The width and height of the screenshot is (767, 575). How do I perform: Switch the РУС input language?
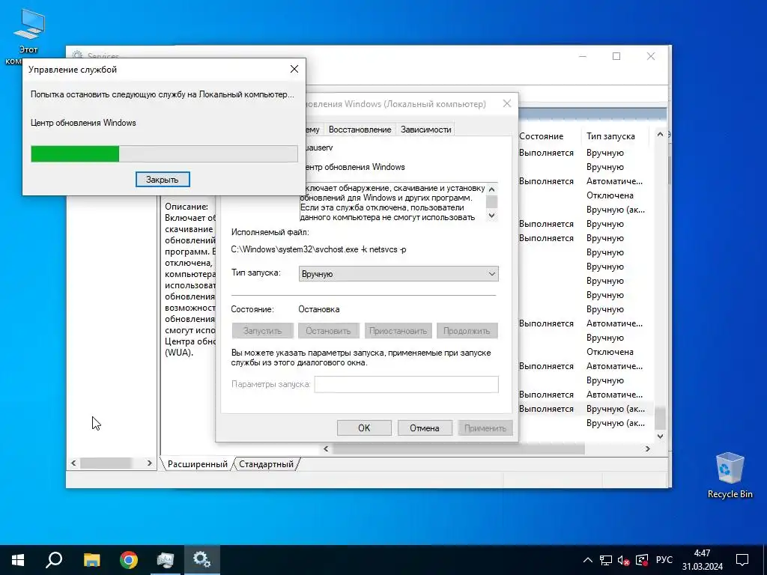click(x=664, y=560)
